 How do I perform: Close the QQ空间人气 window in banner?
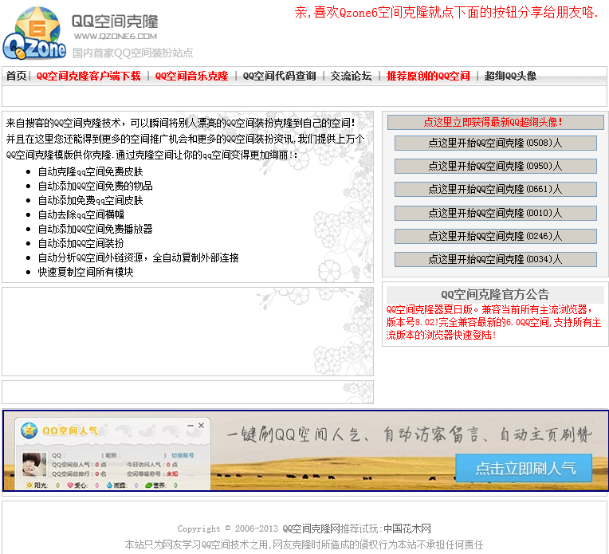point(201,426)
